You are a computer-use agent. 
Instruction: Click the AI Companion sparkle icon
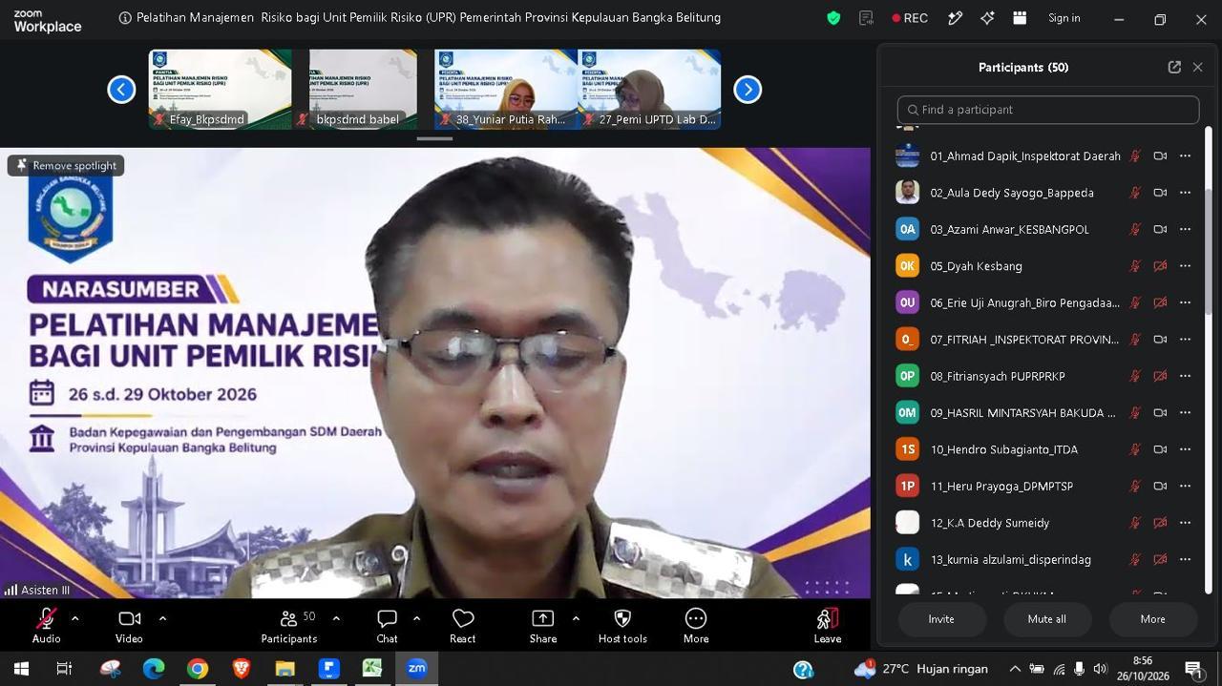[x=987, y=18]
